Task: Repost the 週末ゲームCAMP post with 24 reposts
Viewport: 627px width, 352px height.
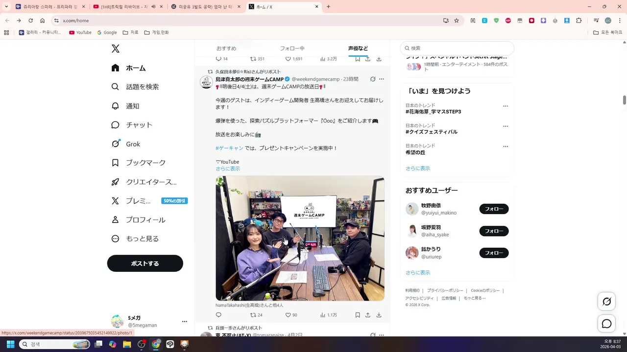Action: tap(256, 315)
